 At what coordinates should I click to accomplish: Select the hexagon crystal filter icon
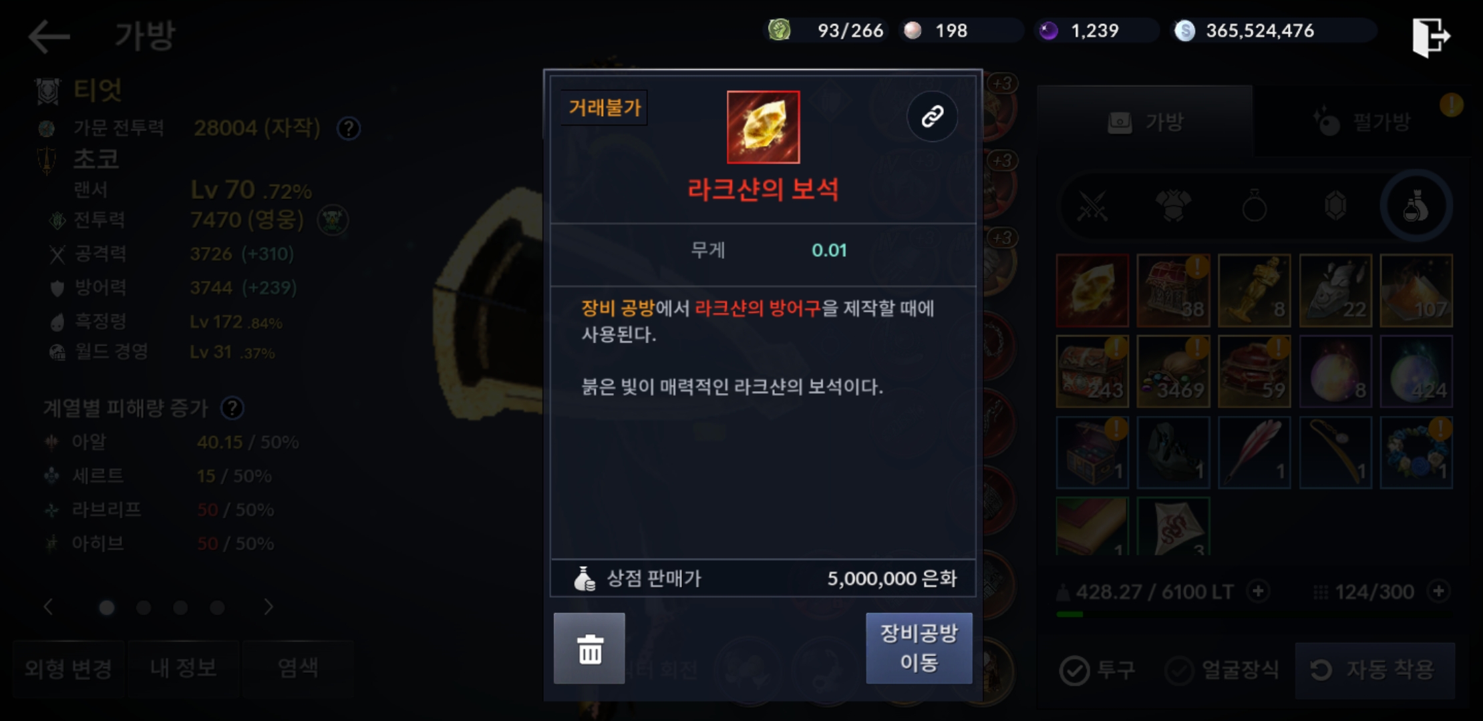coord(1335,206)
